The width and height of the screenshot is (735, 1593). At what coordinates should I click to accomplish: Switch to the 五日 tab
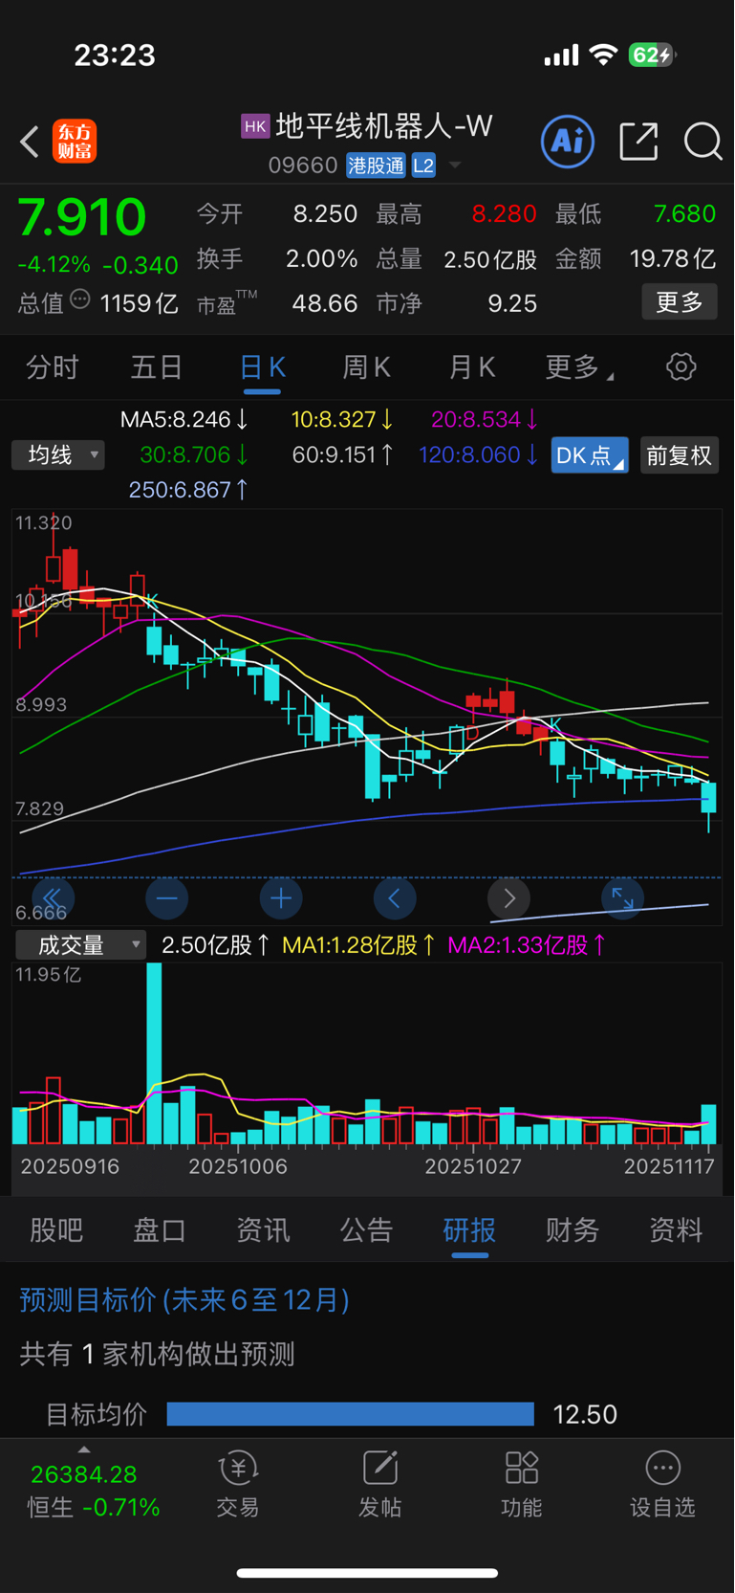click(157, 367)
